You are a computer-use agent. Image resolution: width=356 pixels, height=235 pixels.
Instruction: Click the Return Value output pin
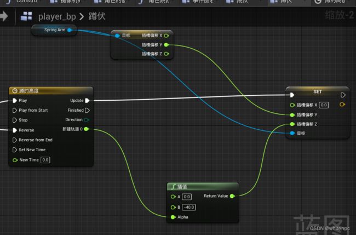pyautogui.click(x=232, y=196)
